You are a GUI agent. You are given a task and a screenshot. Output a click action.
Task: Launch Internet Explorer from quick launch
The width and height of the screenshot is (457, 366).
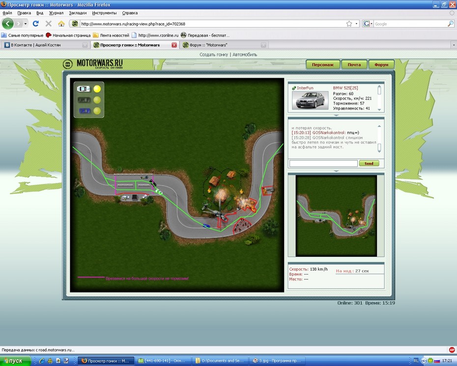(42, 361)
